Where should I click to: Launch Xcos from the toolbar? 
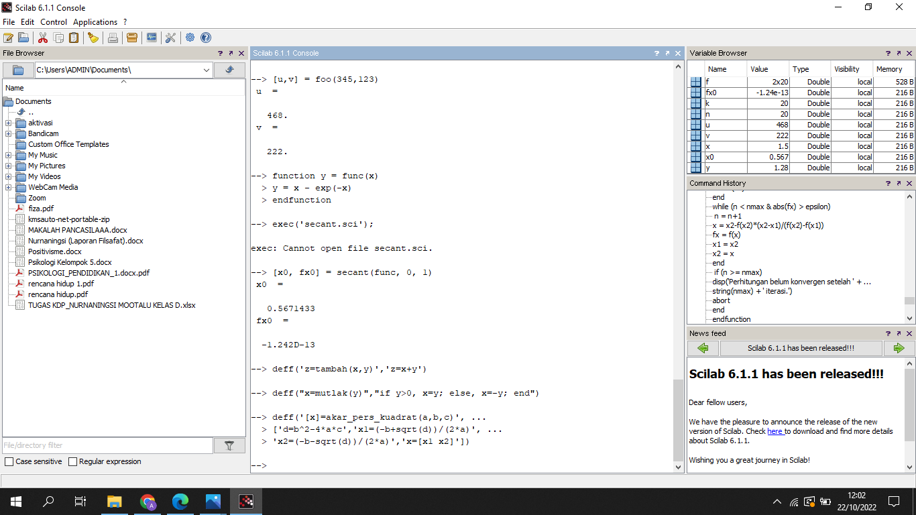152,38
